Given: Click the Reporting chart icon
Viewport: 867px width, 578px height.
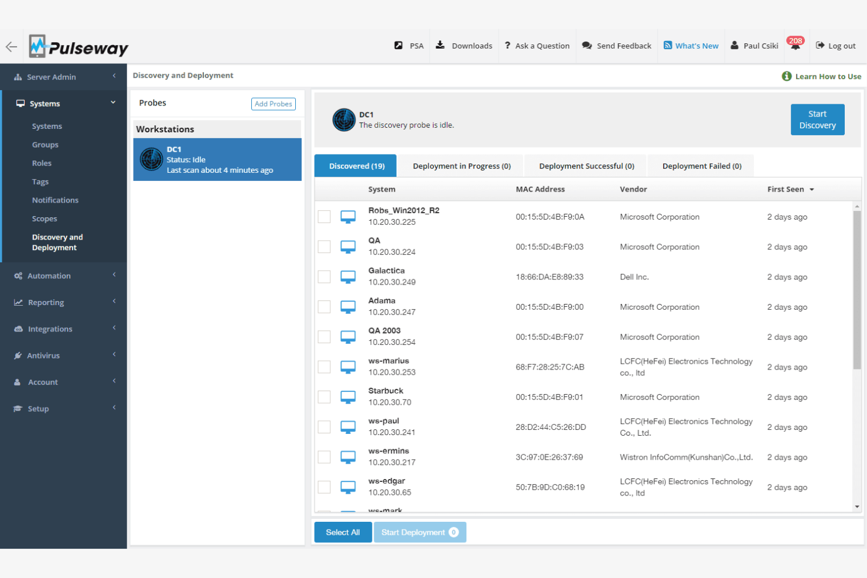Looking at the screenshot, I should (x=18, y=303).
